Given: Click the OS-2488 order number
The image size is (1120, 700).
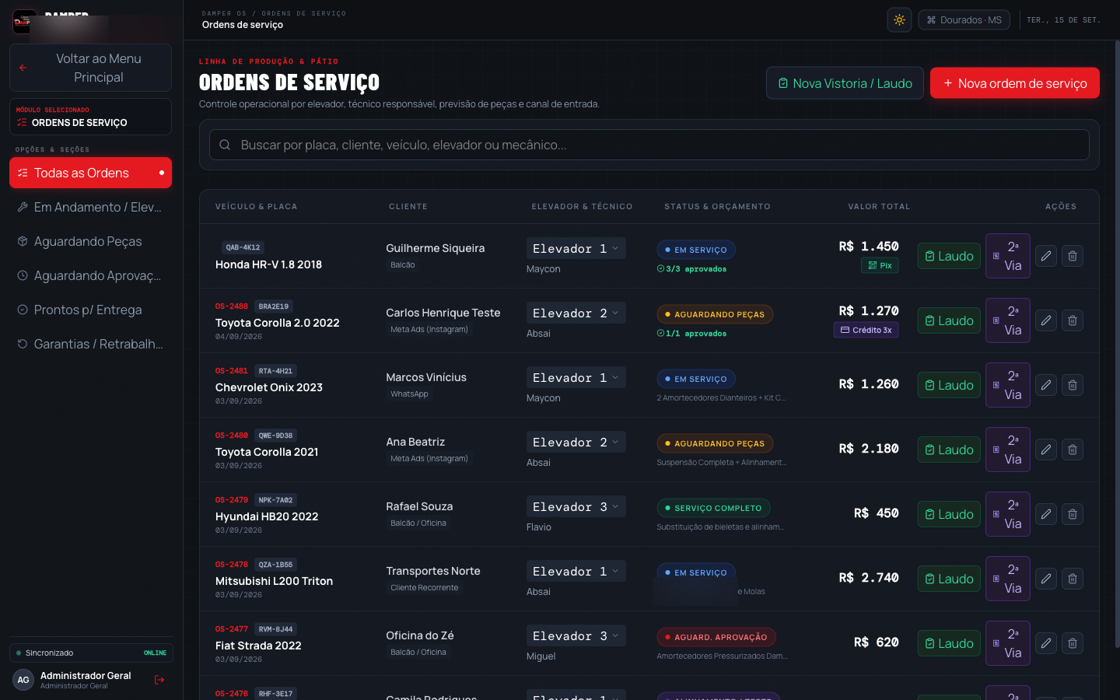Looking at the screenshot, I should point(232,306).
